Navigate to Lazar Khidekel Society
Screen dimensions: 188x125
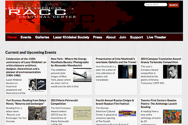71,37
